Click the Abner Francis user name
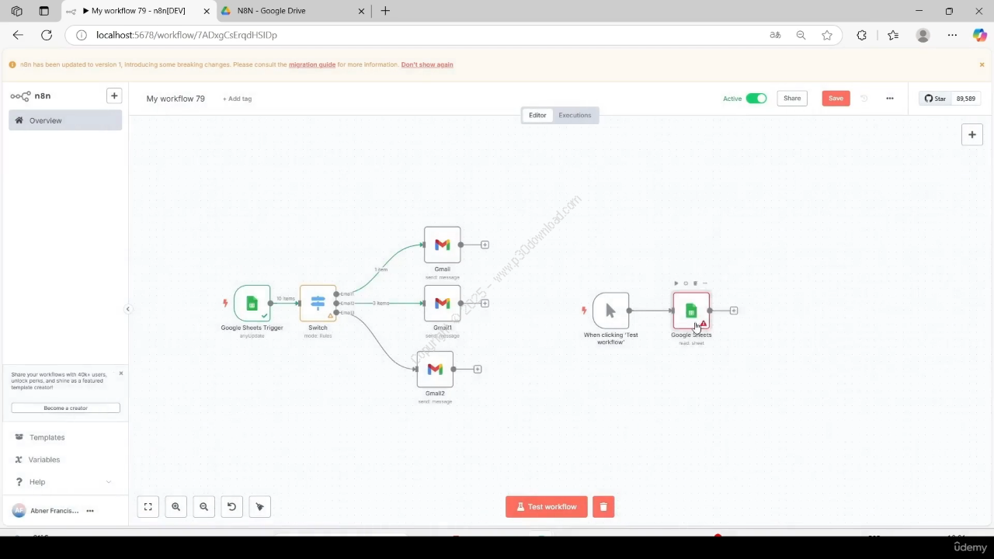The height and width of the screenshot is (559, 994). tap(54, 511)
